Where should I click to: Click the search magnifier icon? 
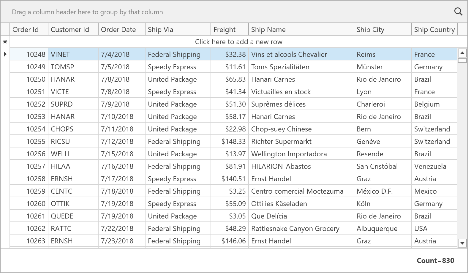(458, 12)
